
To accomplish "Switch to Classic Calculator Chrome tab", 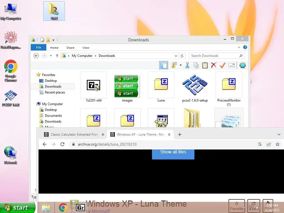I will (74, 135).
